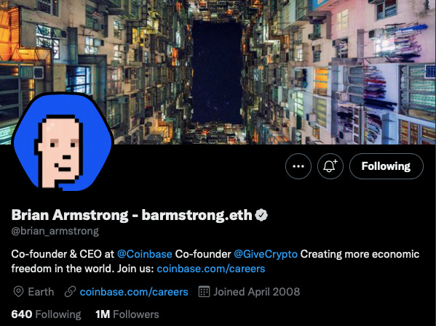Screen dimensions: 436x326
Task: View the 640 Following list
Action: point(46,314)
